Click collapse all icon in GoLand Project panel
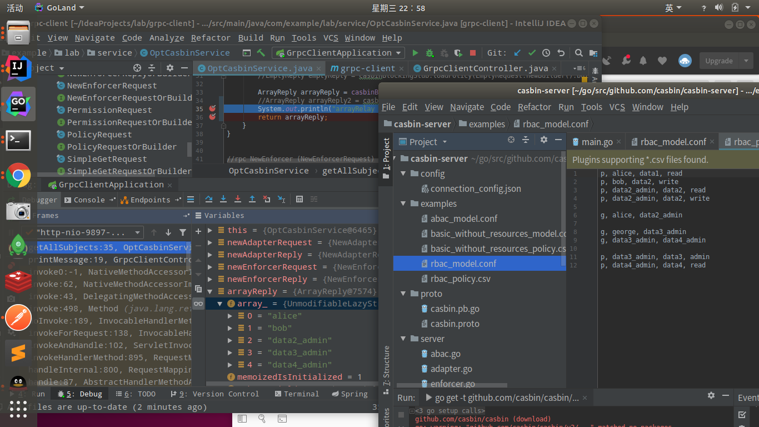 [526, 140]
